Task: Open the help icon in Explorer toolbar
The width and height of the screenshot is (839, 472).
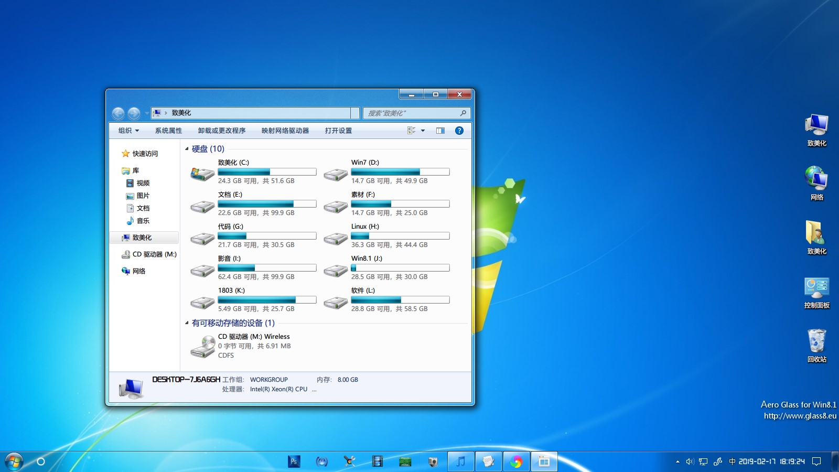Action: 459,130
